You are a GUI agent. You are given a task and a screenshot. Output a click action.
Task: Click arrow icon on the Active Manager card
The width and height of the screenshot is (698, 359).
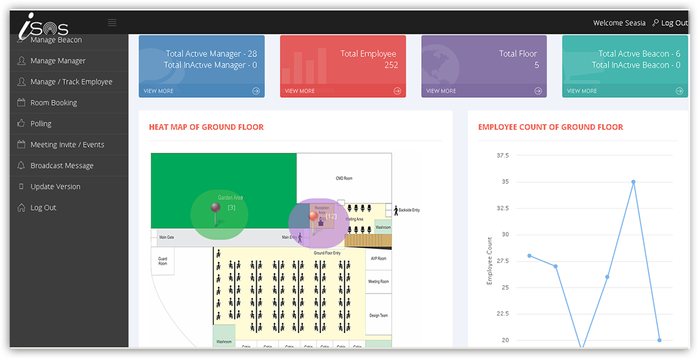(x=256, y=91)
